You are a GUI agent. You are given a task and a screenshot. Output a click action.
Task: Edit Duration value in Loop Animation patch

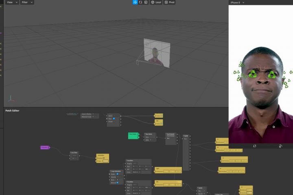coord(119,177)
